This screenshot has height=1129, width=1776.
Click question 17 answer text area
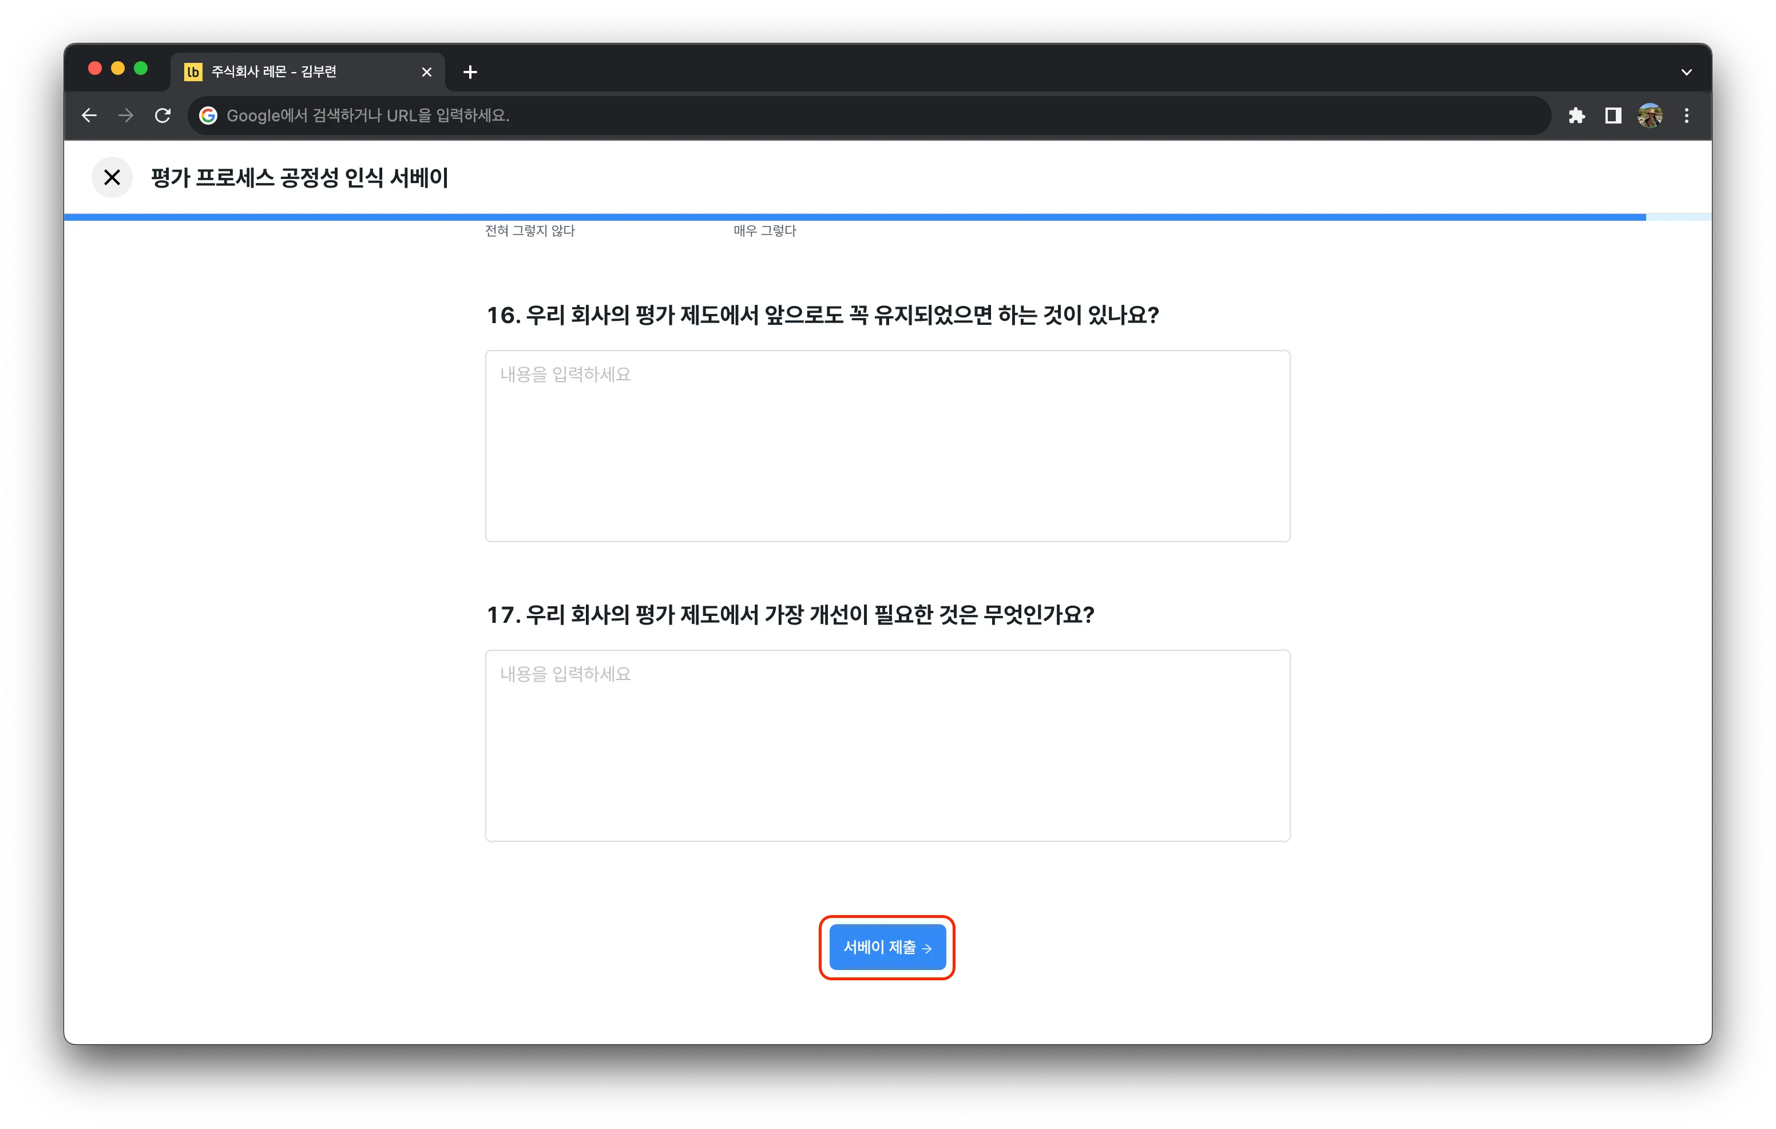point(887,745)
